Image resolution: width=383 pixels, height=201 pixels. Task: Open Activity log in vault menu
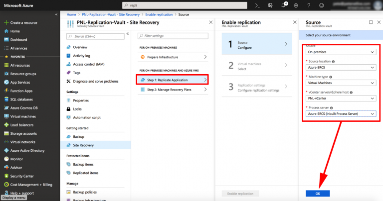click(x=81, y=56)
